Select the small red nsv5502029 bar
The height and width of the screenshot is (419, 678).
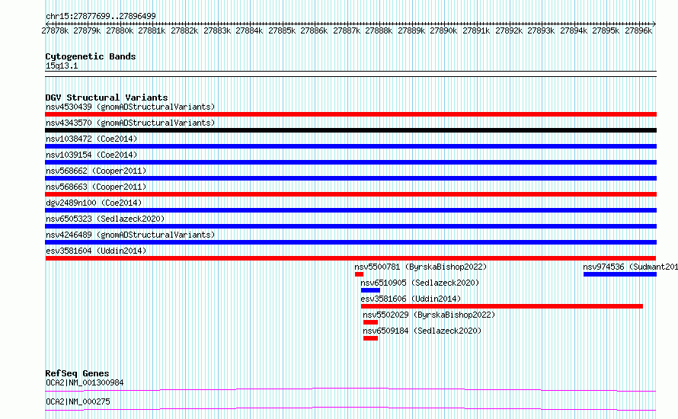point(370,322)
